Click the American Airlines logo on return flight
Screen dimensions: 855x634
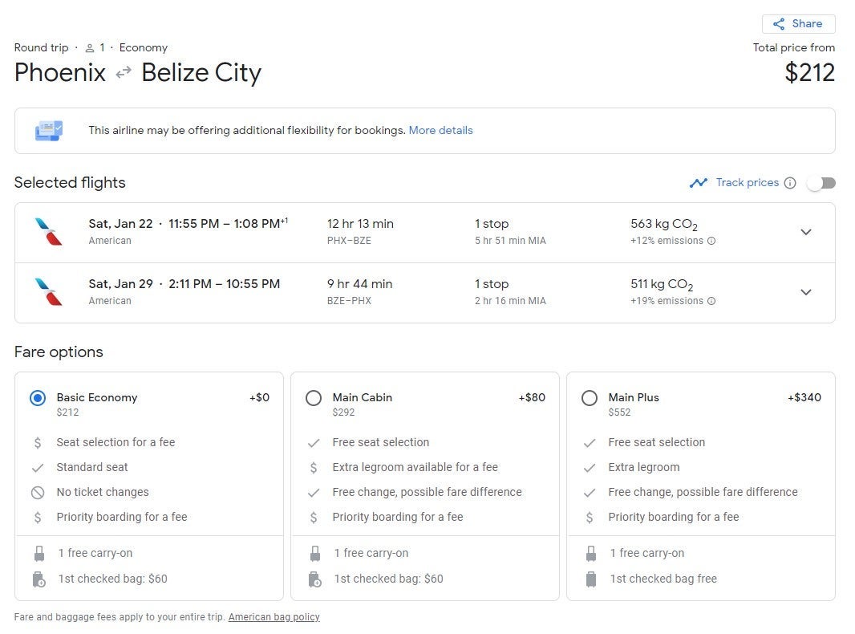coord(48,291)
